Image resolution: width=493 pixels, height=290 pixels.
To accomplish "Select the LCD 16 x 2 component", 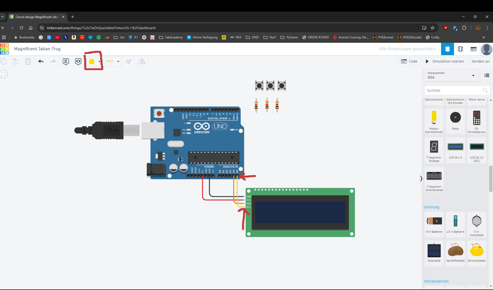I will pos(455,150).
